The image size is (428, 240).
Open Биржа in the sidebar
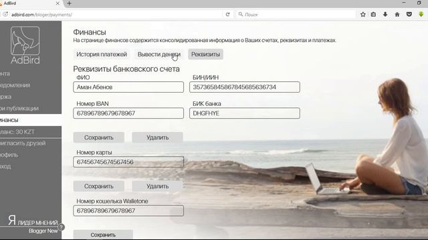point(6,97)
